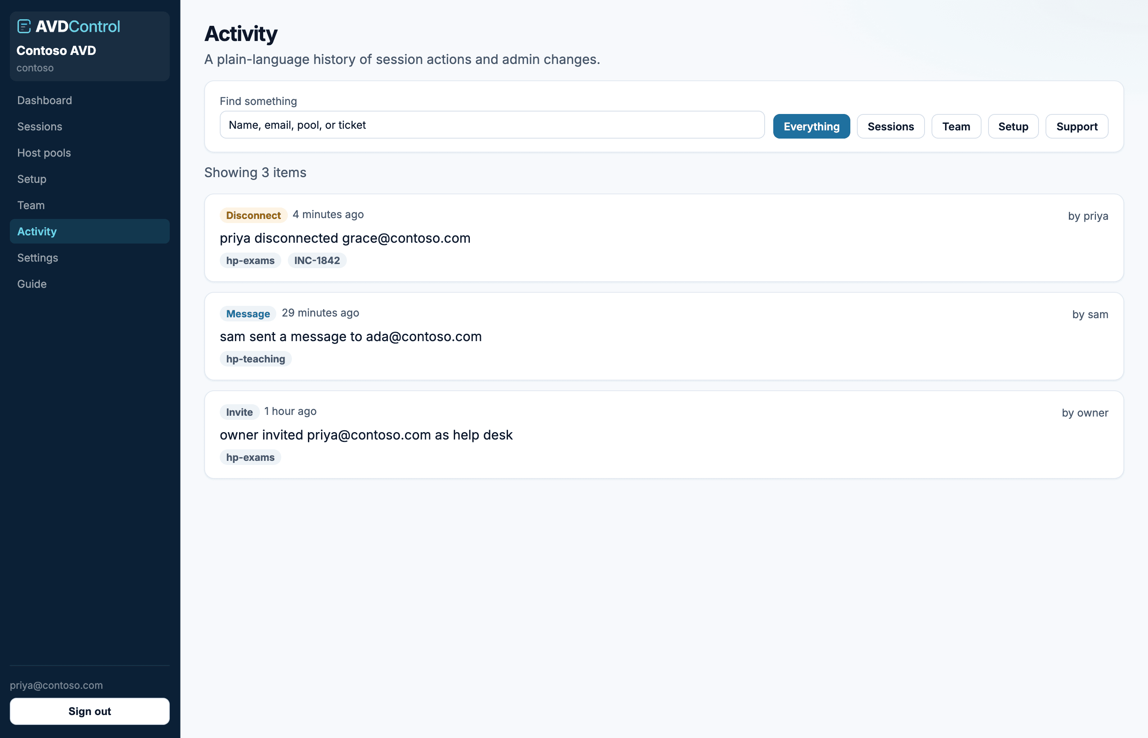The image size is (1148, 738).
Task: Filter activity by Sessions
Action: click(891, 127)
